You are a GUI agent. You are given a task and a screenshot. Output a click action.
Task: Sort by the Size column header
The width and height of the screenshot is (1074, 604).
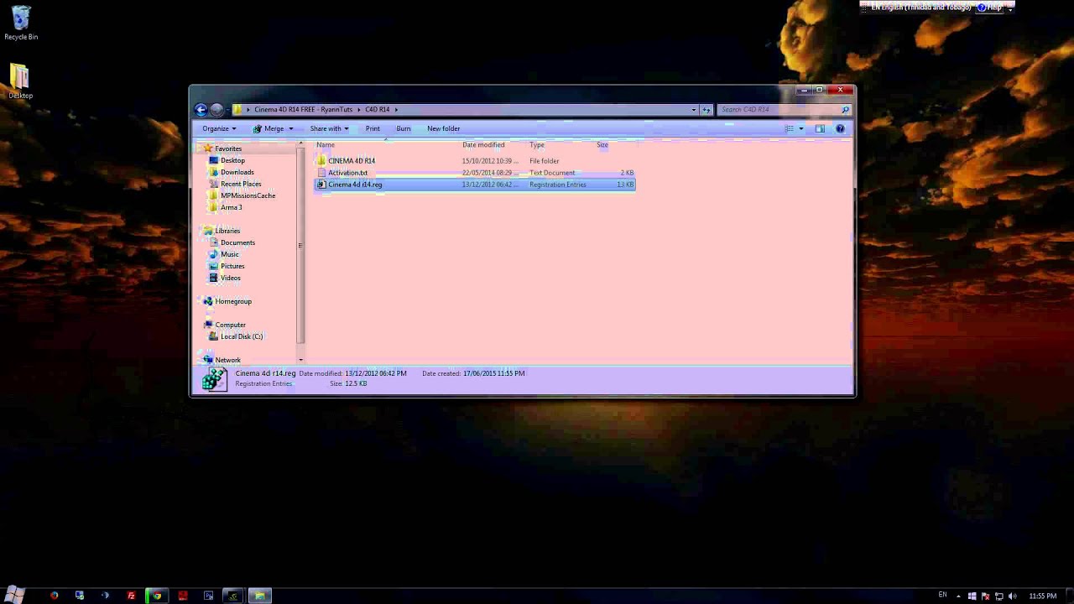click(602, 144)
